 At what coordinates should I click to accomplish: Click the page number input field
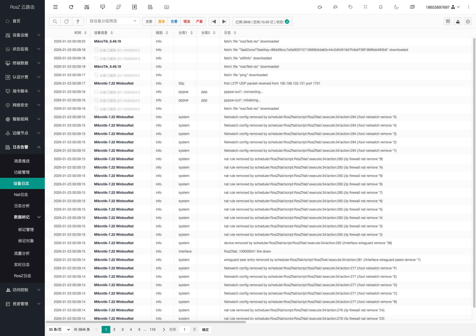pos(185,330)
